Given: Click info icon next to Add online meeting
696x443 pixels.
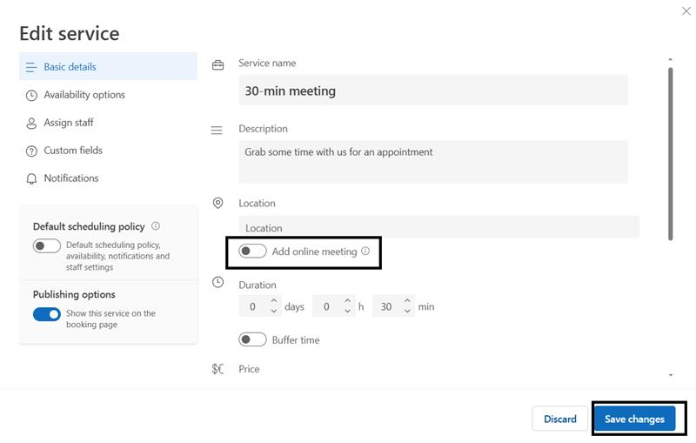Looking at the screenshot, I should 365,252.
